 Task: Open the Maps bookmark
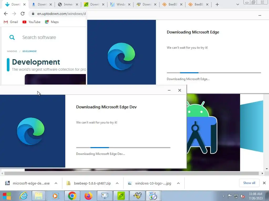[x=52, y=22]
